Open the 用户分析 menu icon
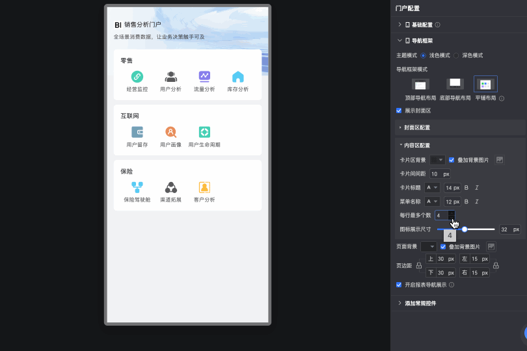The image size is (527, 351). (x=170, y=77)
